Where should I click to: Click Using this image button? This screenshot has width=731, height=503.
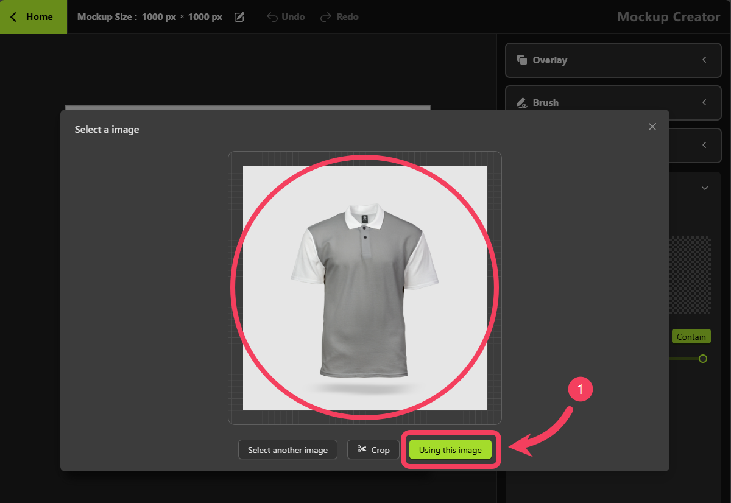click(450, 450)
